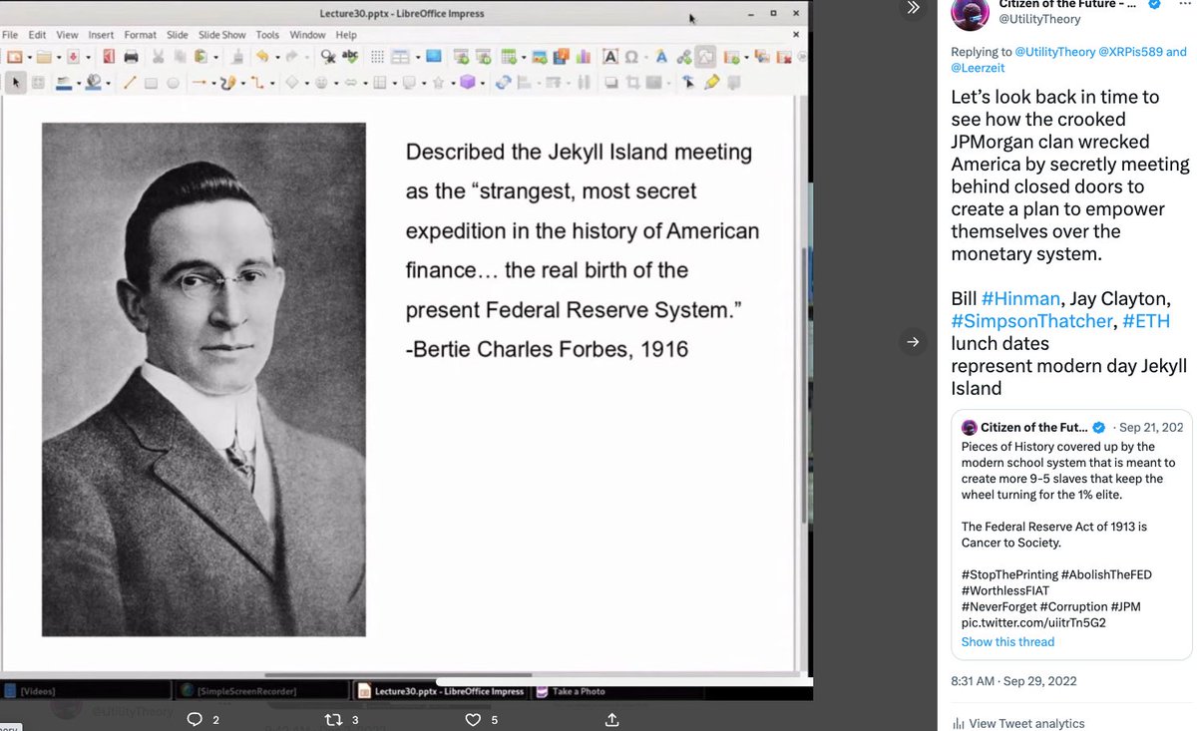Click Impress horizontal scrollbar below slide

click(399, 675)
